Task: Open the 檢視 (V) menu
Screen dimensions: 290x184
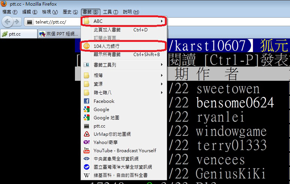Action: [50, 12]
